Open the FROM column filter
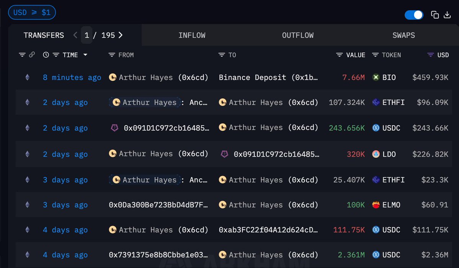Viewport: 459px width, 268px height. point(111,55)
